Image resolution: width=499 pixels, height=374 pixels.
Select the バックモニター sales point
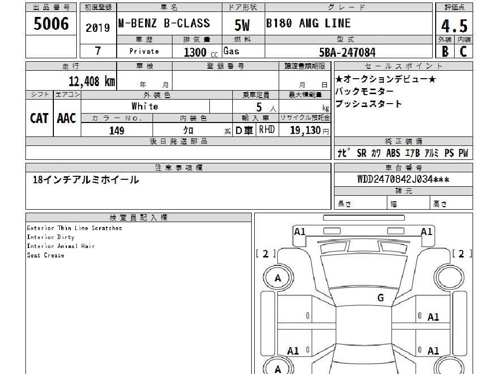pyautogui.click(x=364, y=92)
